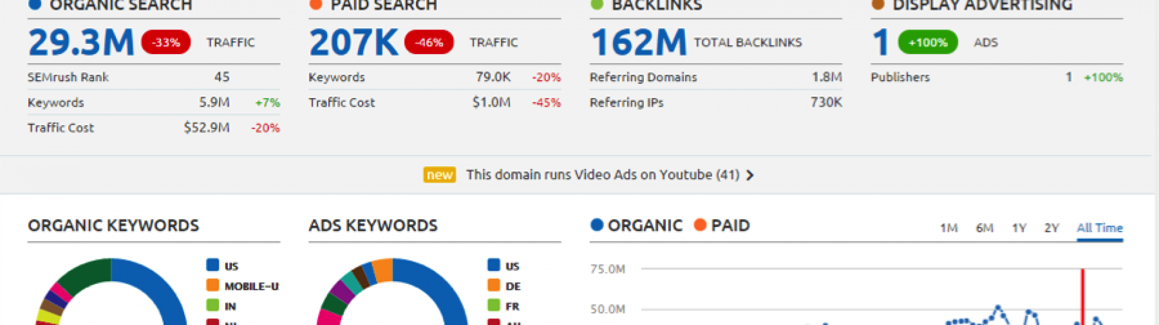Click the SEMrush Rank value 45
The width and height of the screenshot is (1159, 325).
[222, 77]
